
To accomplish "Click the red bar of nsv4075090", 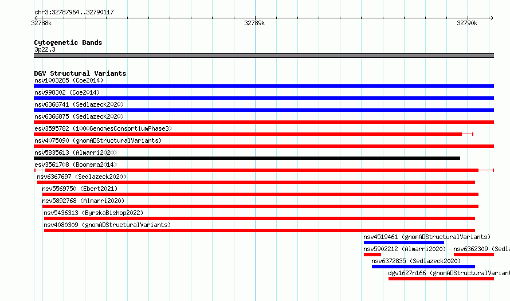I will point(264,146).
